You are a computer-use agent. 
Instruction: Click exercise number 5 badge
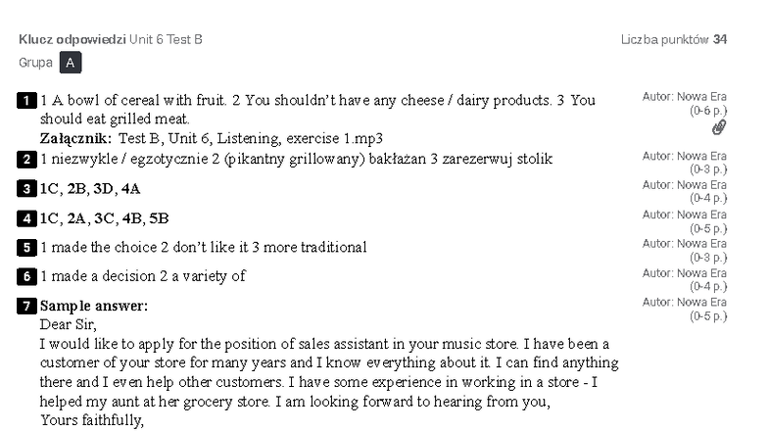point(26,247)
